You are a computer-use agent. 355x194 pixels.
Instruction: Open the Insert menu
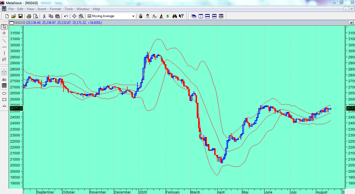click(42, 9)
